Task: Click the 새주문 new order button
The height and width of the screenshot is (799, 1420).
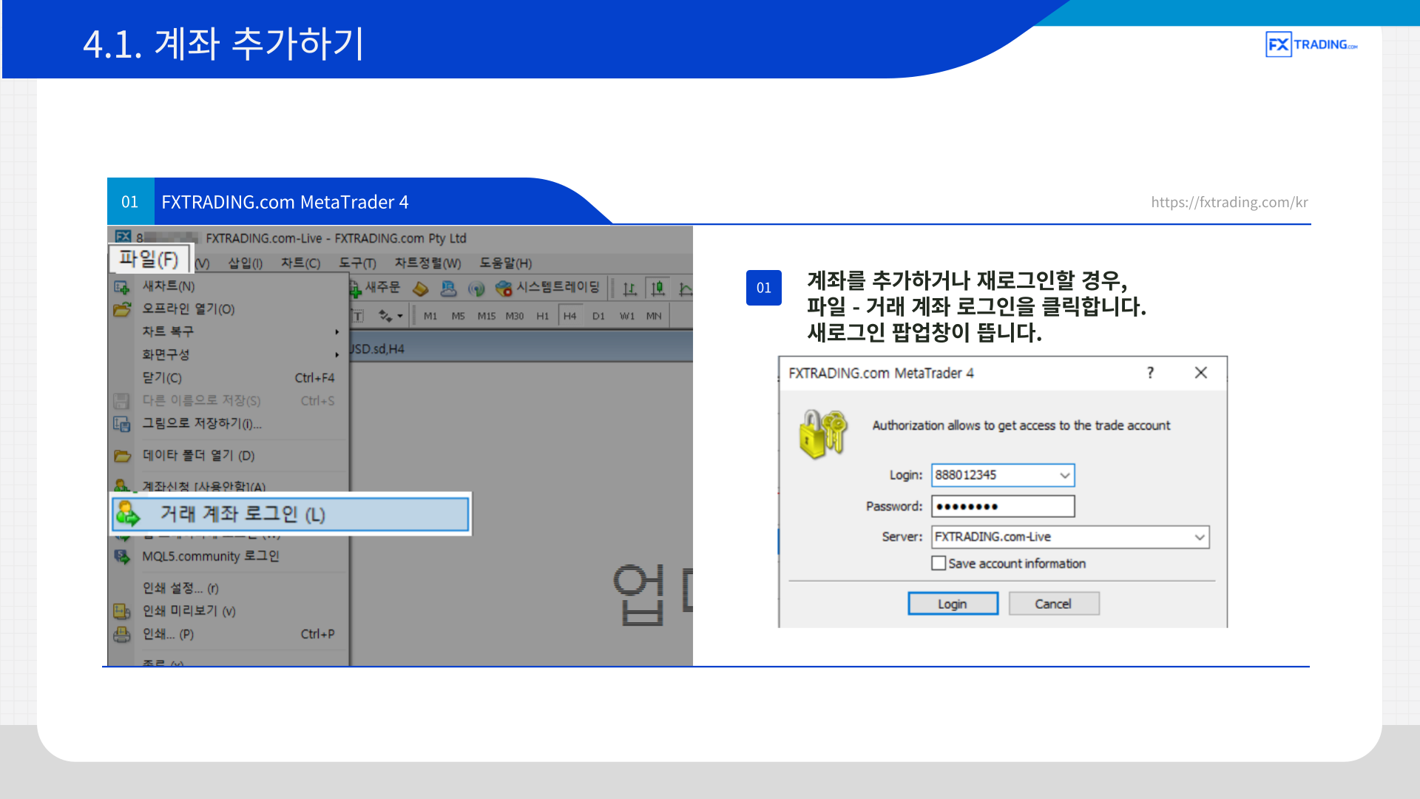Action: coord(375,288)
